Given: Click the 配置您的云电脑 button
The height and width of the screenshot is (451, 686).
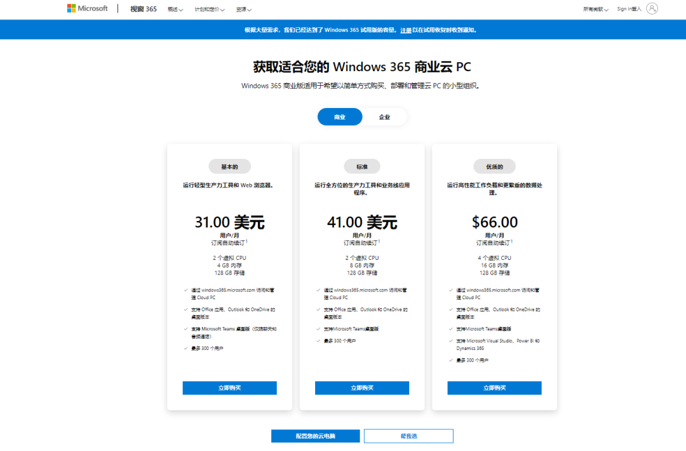Looking at the screenshot, I should 315,436.
